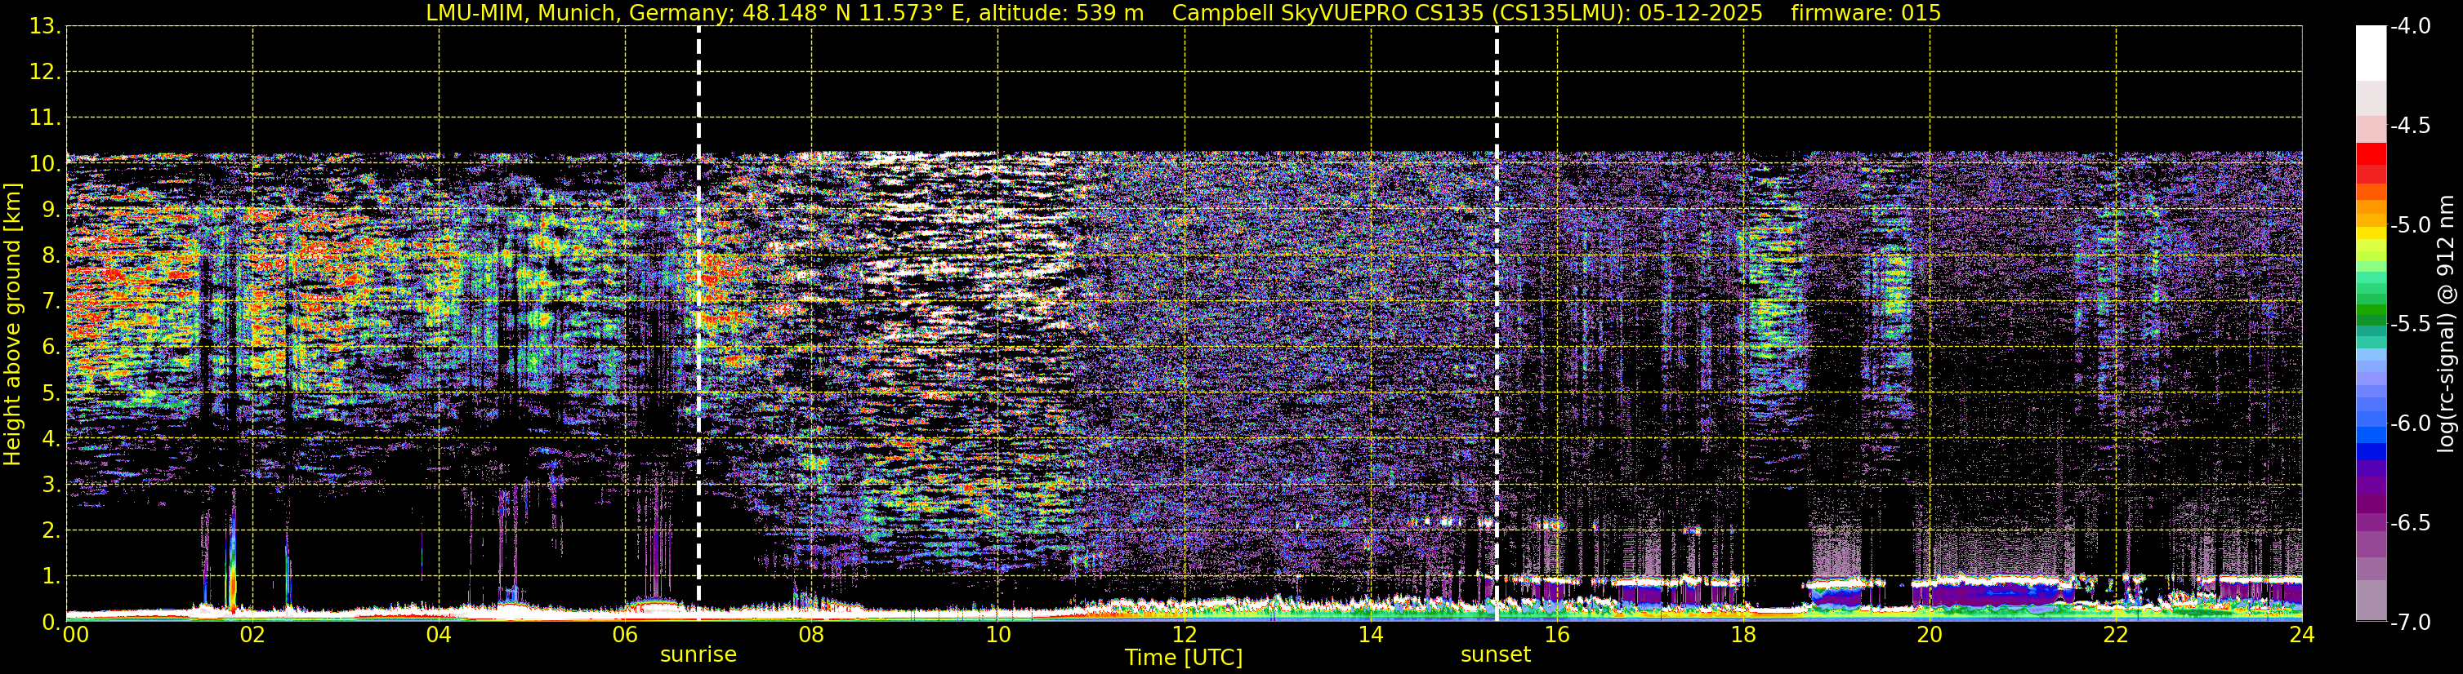Click the 'log(rc-signal) @ 912 nm' colorbar label
2463x674 pixels.
click(x=2446, y=325)
